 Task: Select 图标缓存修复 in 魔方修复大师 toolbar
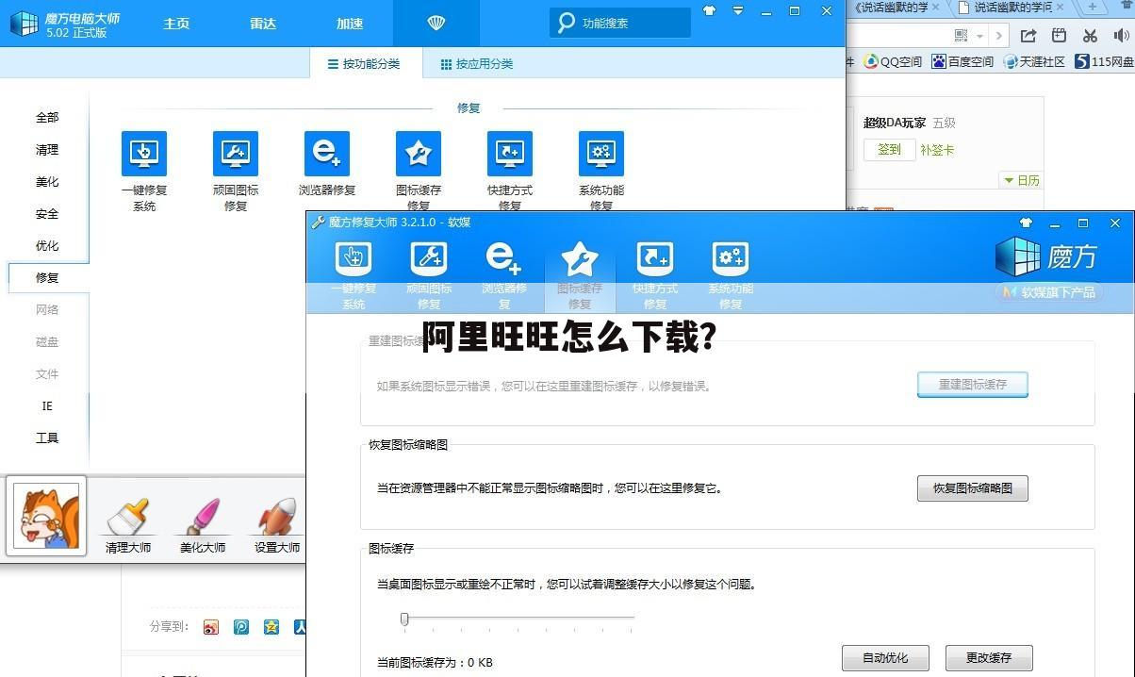(580, 274)
